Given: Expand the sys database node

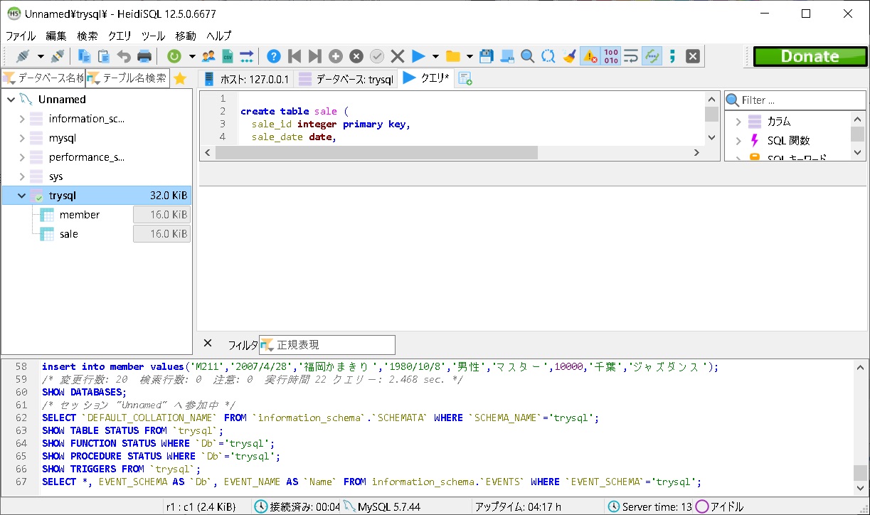Looking at the screenshot, I should click(22, 176).
